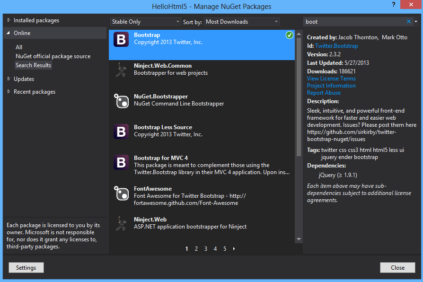The width and height of the screenshot is (423, 282).
Task: Click the Ninject.Web.Common ninja icon
Action: click(x=121, y=70)
